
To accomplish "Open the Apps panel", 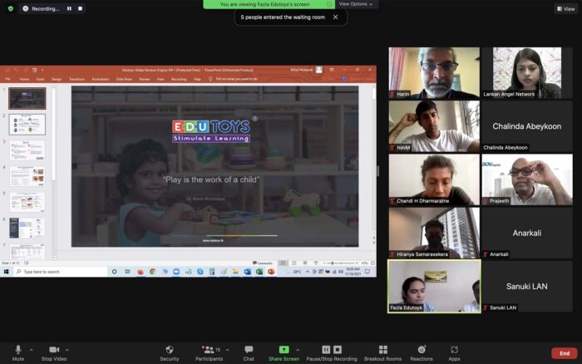I will (454, 352).
